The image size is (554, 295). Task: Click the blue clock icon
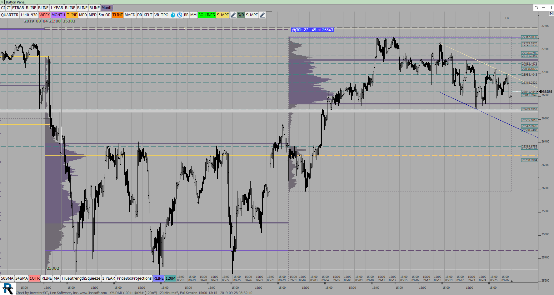(180, 15)
